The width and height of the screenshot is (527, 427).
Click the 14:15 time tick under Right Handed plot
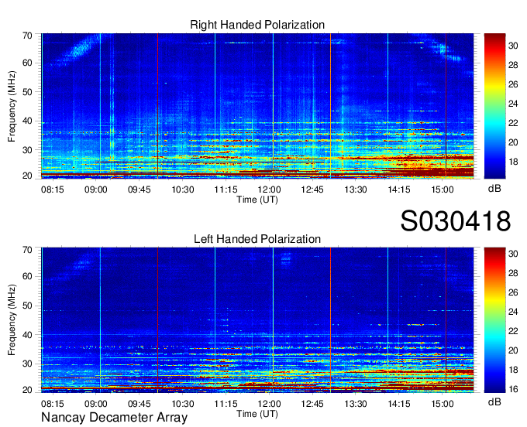click(399, 190)
